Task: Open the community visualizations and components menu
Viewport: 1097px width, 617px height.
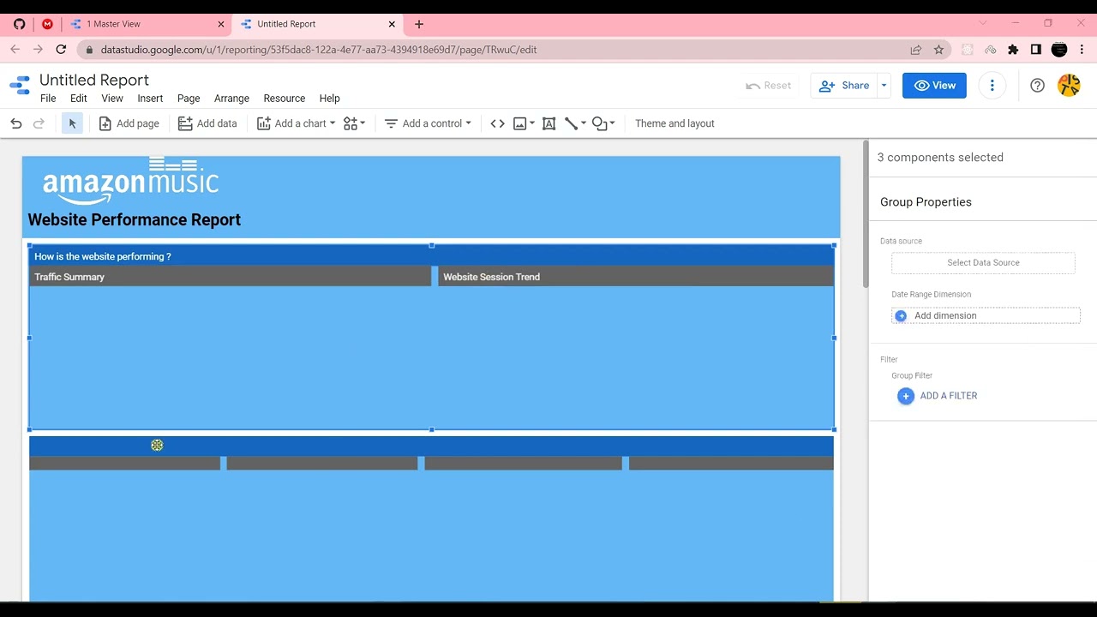Action: tap(354, 123)
